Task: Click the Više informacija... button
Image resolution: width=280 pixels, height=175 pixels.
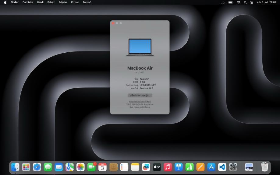Action: [140, 95]
